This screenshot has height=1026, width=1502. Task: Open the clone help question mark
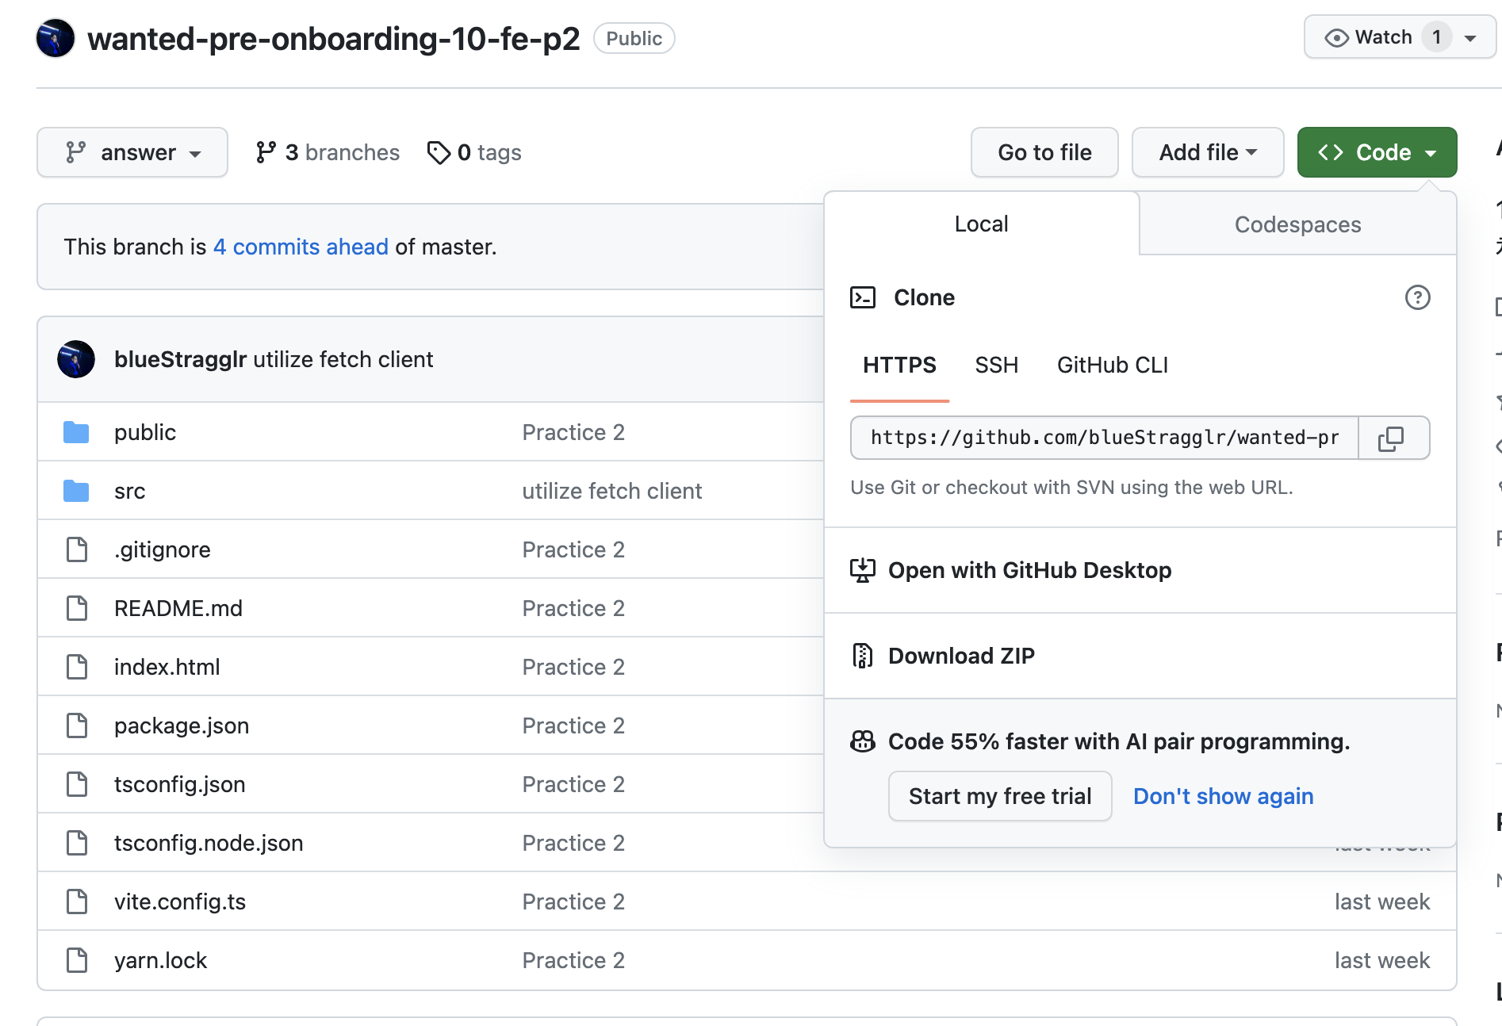[x=1417, y=297]
